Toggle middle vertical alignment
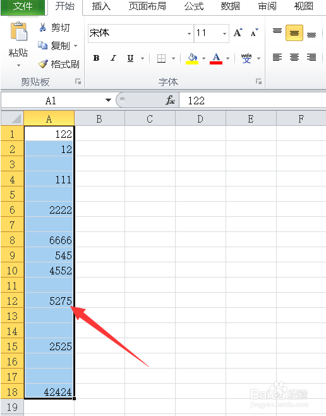 click(x=294, y=33)
